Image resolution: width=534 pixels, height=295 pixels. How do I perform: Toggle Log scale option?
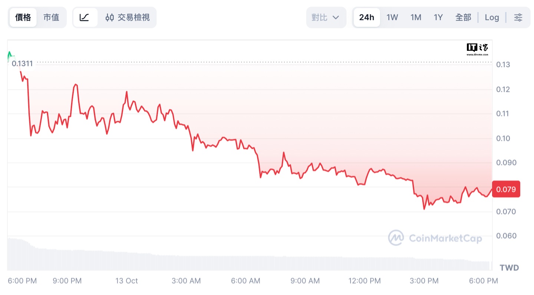click(x=492, y=17)
